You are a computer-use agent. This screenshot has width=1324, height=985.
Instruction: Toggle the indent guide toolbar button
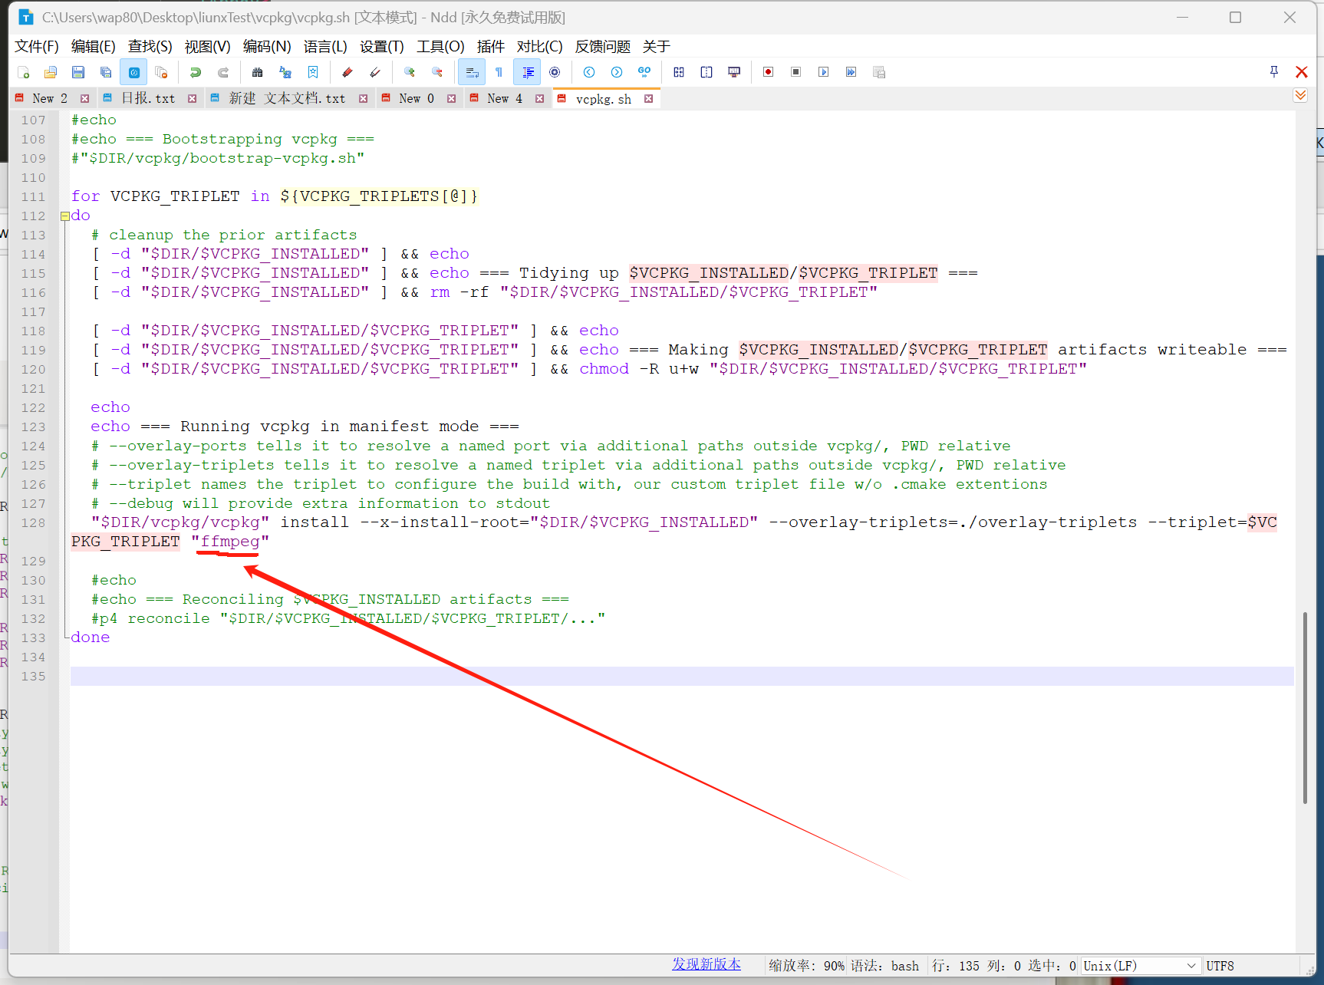(x=527, y=72)
